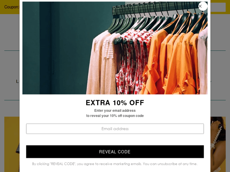Click the Coupon text in yellow banner
Viewport: 230px width, 172px height.
[12, 7]
